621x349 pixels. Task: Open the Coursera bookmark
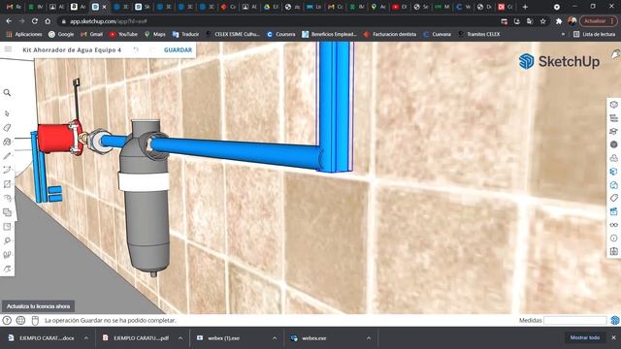(280, 35)
